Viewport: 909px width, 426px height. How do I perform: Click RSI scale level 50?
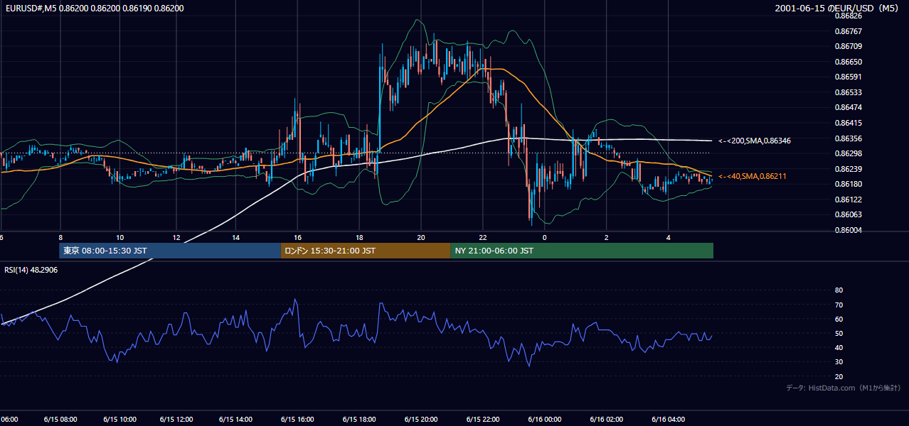pos(839,333)
